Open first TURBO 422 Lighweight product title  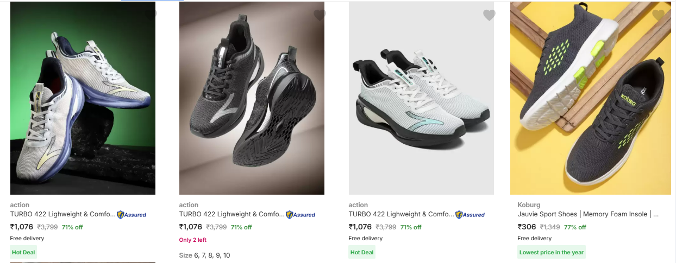[x=63, y=214]
